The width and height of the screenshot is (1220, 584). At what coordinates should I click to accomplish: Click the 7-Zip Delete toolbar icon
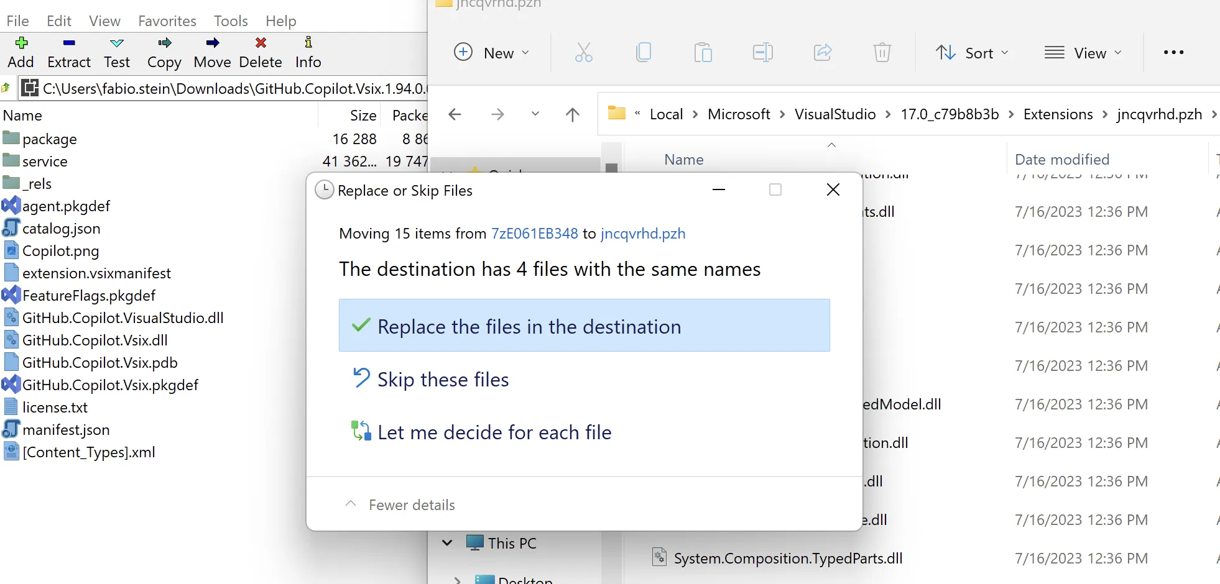[x=261, y=43]
